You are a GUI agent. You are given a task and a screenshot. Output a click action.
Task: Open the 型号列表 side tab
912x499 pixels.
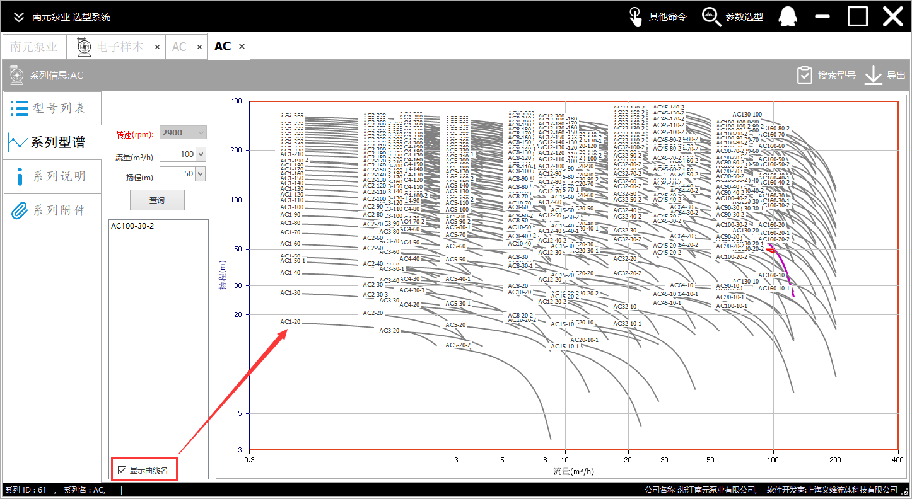point(52,108)
